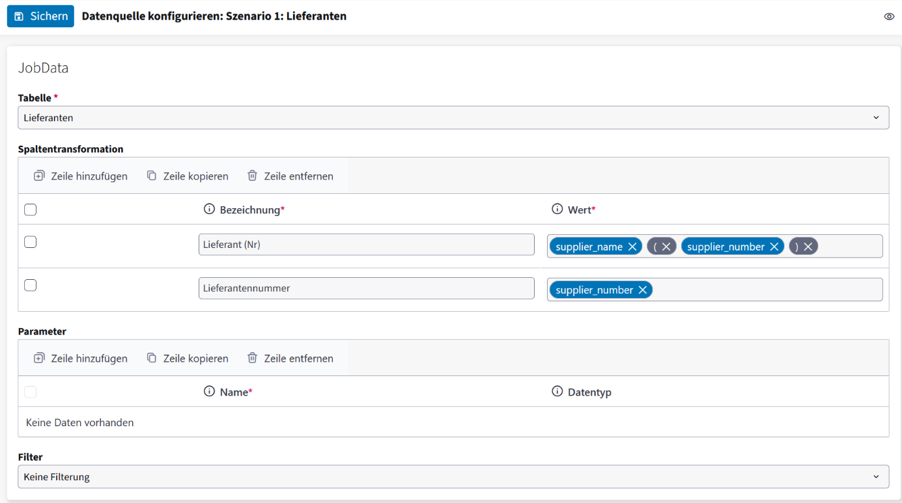Image resolution: width=902 pixels, height=503 pixels.
Task: Add row in Spaltentransformation
Action: [x=81, y=176]
